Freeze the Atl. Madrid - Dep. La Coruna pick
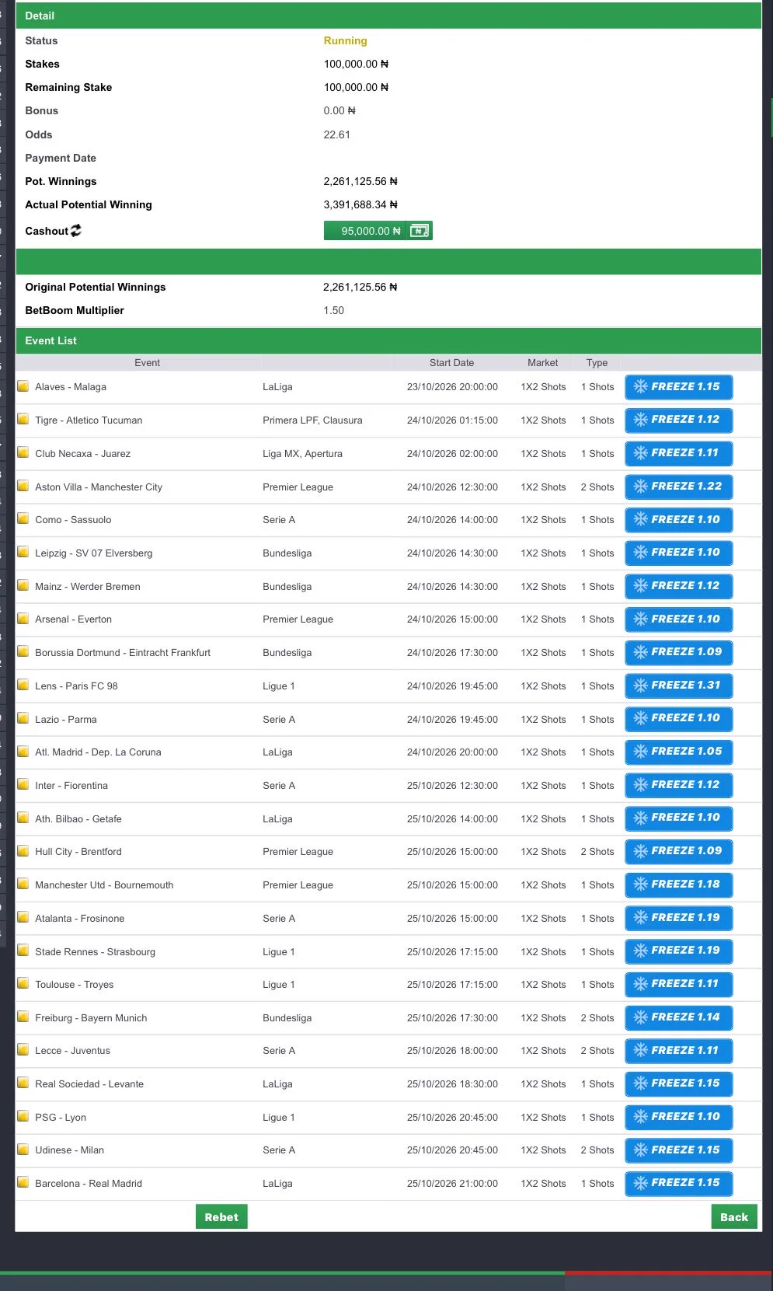Screen dimensions: 773x1291 tap(679, 752)
